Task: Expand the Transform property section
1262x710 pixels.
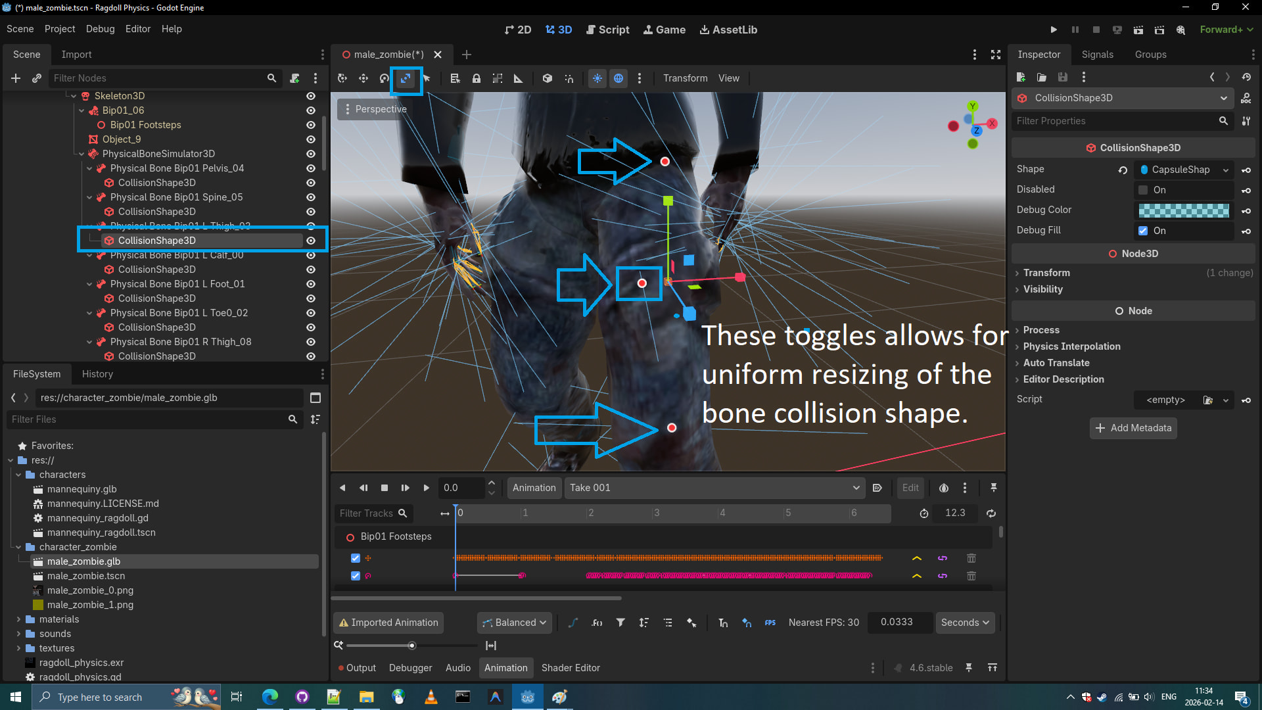Action: (1046, 273)
